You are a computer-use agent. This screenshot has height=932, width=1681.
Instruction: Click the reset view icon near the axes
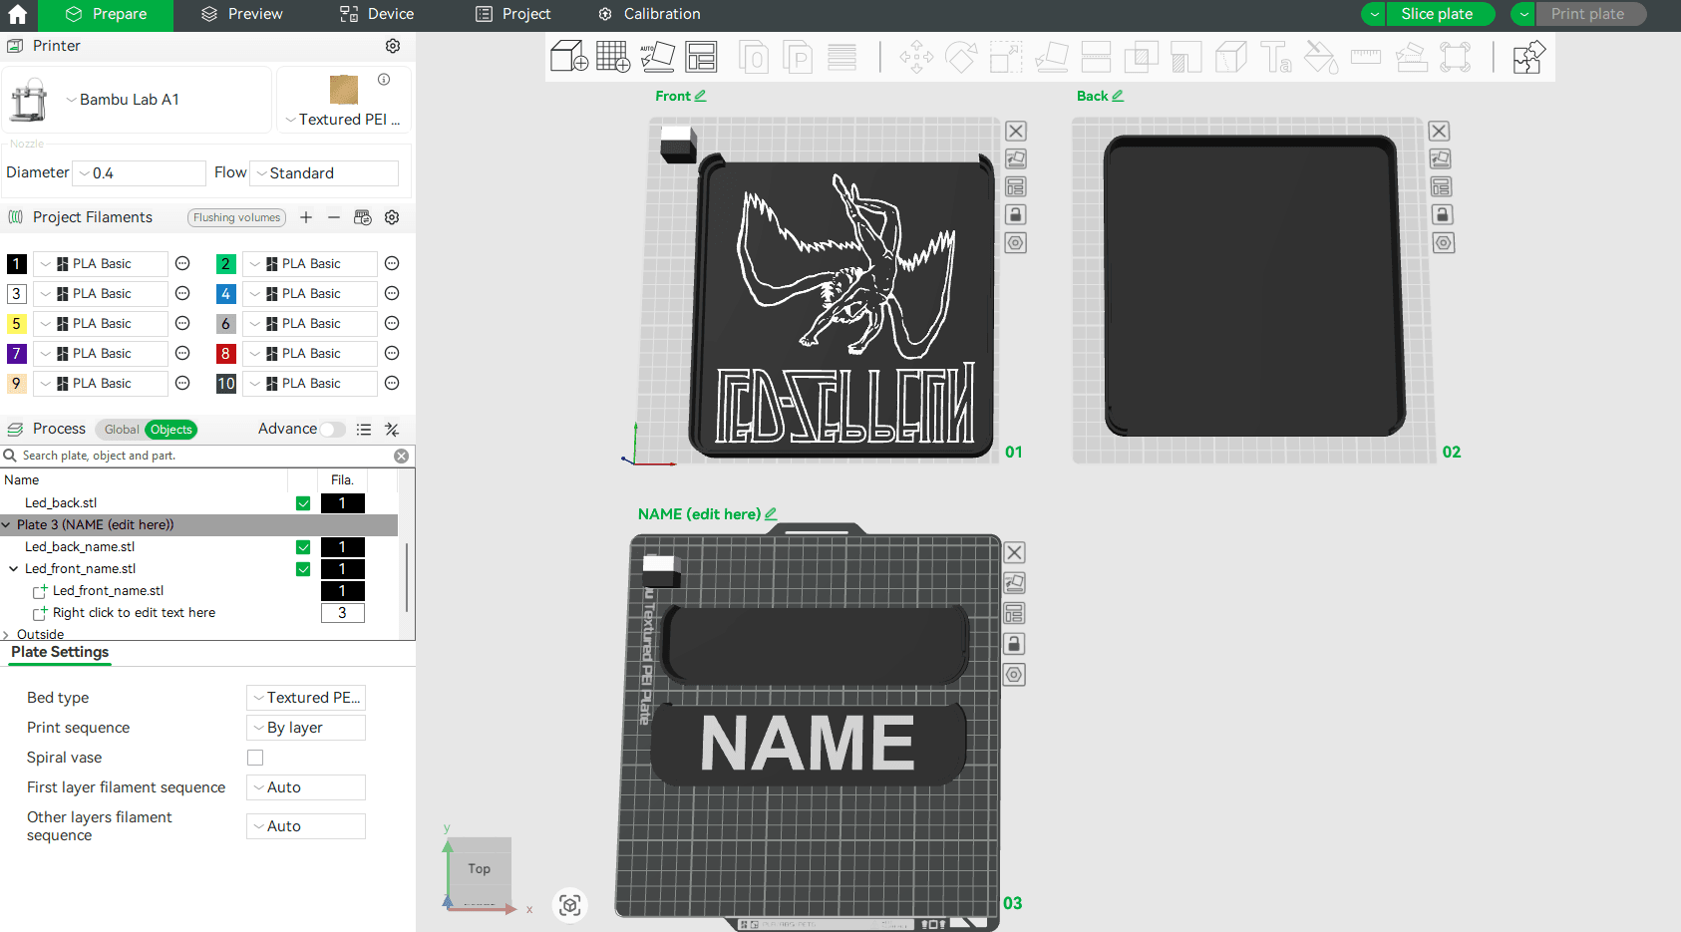570,905
